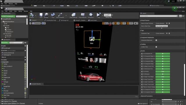
Task: Open Draw in Main Pass dropdown
Action: click(x=162, y=26)
